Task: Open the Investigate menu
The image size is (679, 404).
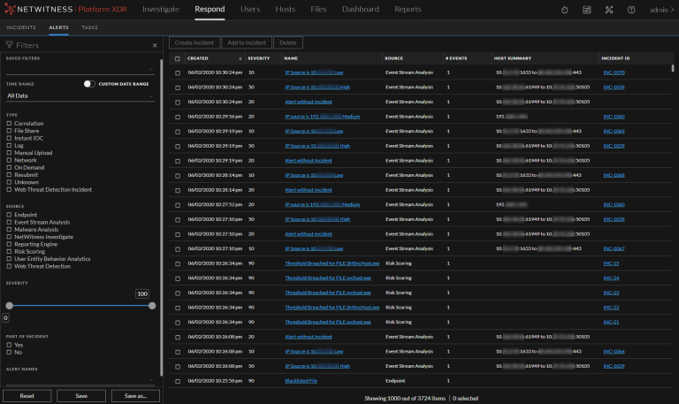Action: pos(161,10)
